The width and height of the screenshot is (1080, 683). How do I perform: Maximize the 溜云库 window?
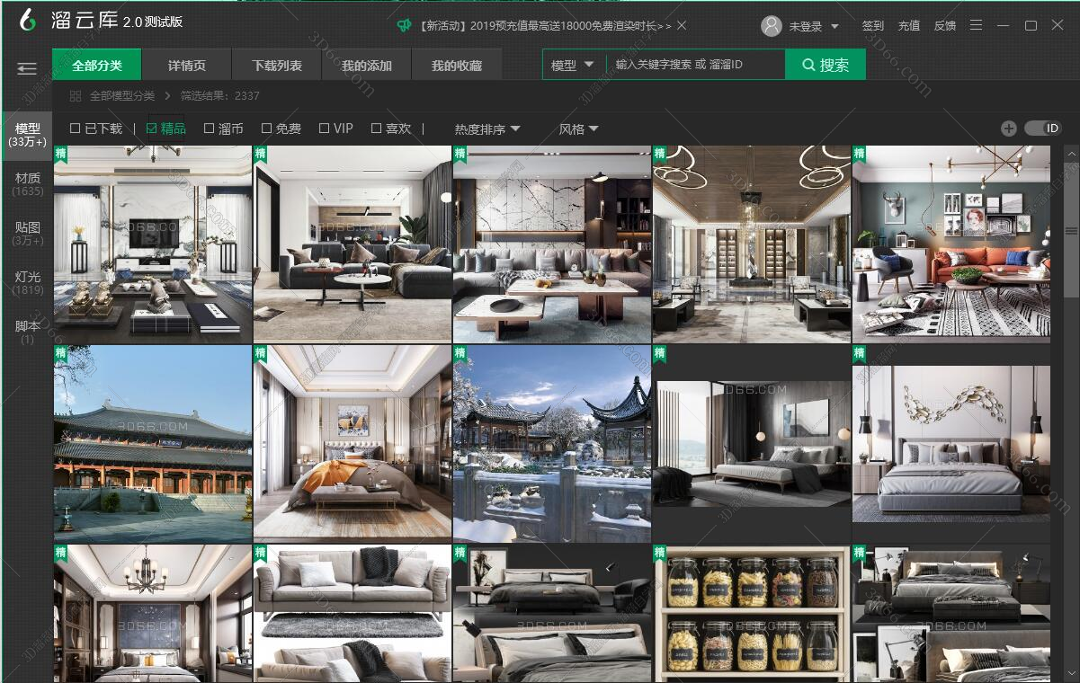click(1031, 25)
